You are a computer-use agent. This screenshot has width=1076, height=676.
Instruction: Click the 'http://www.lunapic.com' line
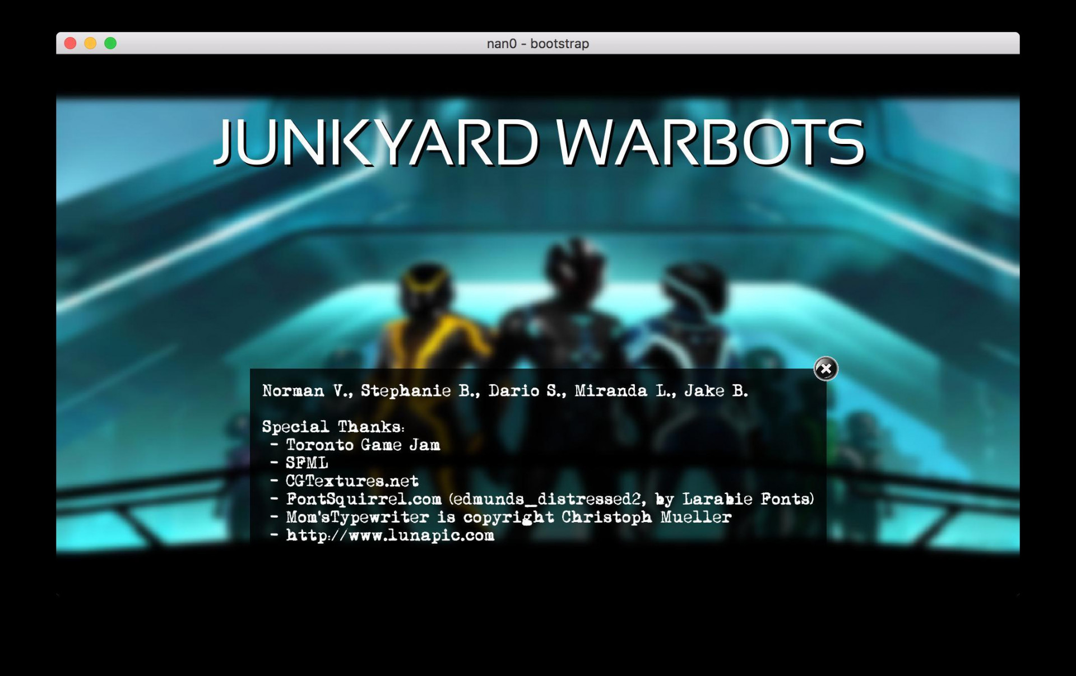pos(382,535)
